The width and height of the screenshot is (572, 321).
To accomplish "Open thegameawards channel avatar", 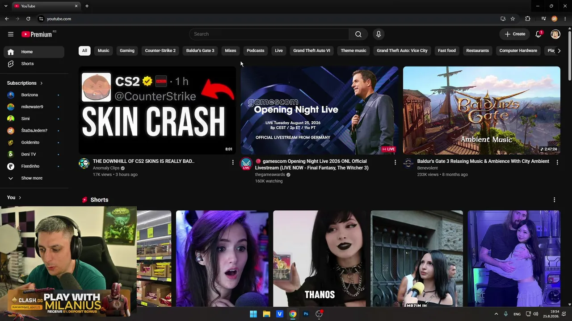I will click(x=246, y=163).
